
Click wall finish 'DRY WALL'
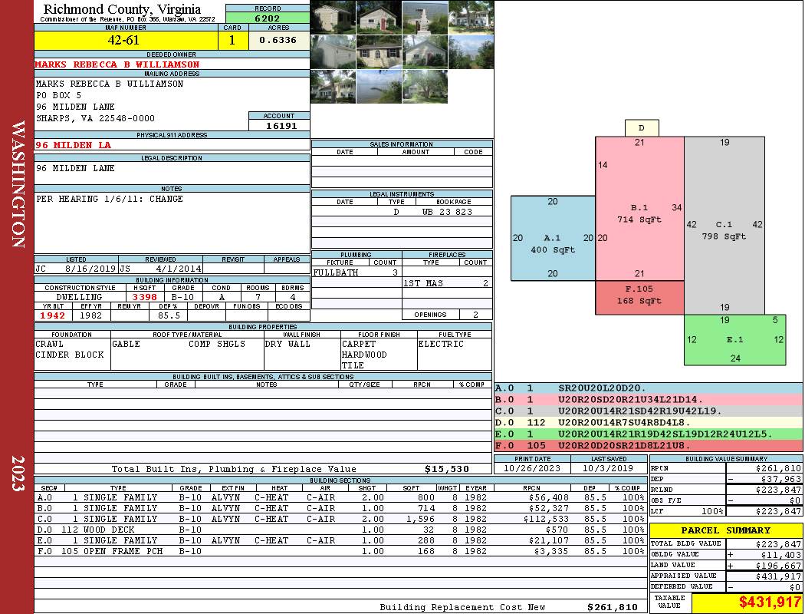tap(287, 344)
